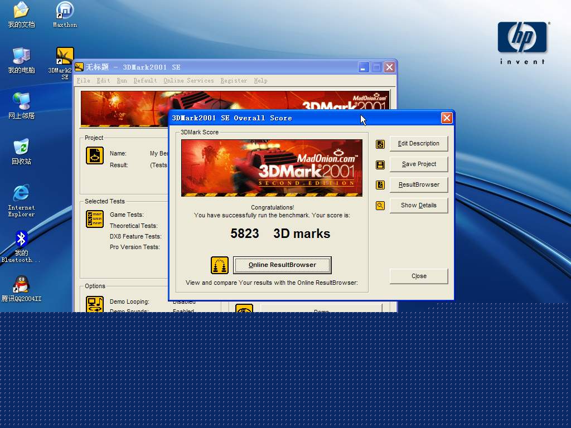Open the File menu in 3DMark2001 window
The width and height of the screenshot is (571, 428).
[84, 80]
